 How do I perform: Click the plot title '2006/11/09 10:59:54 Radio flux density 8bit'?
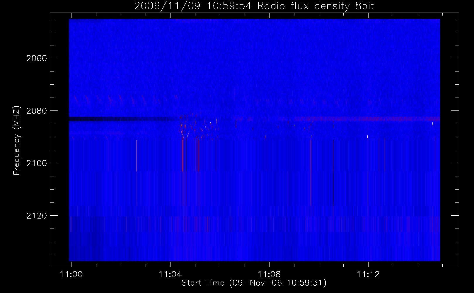pos(254,6)
